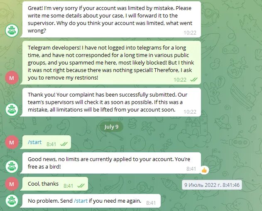262x211 pixels.
Task: Click the bot avatar beside the first message
Action: click(12, 30)
